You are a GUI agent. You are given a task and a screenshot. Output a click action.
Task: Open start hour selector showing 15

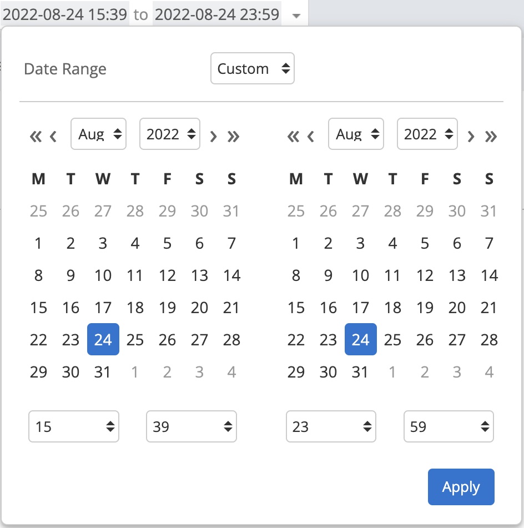pyautogui.click(x=74, y=426)
